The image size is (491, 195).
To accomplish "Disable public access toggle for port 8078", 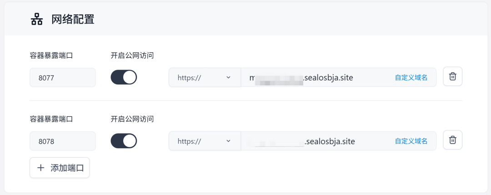I will (124, 141).
